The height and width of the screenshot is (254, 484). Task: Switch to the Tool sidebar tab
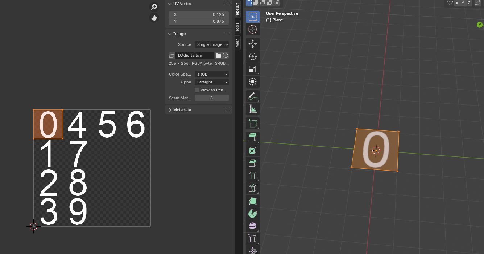[x=237, y=27]
